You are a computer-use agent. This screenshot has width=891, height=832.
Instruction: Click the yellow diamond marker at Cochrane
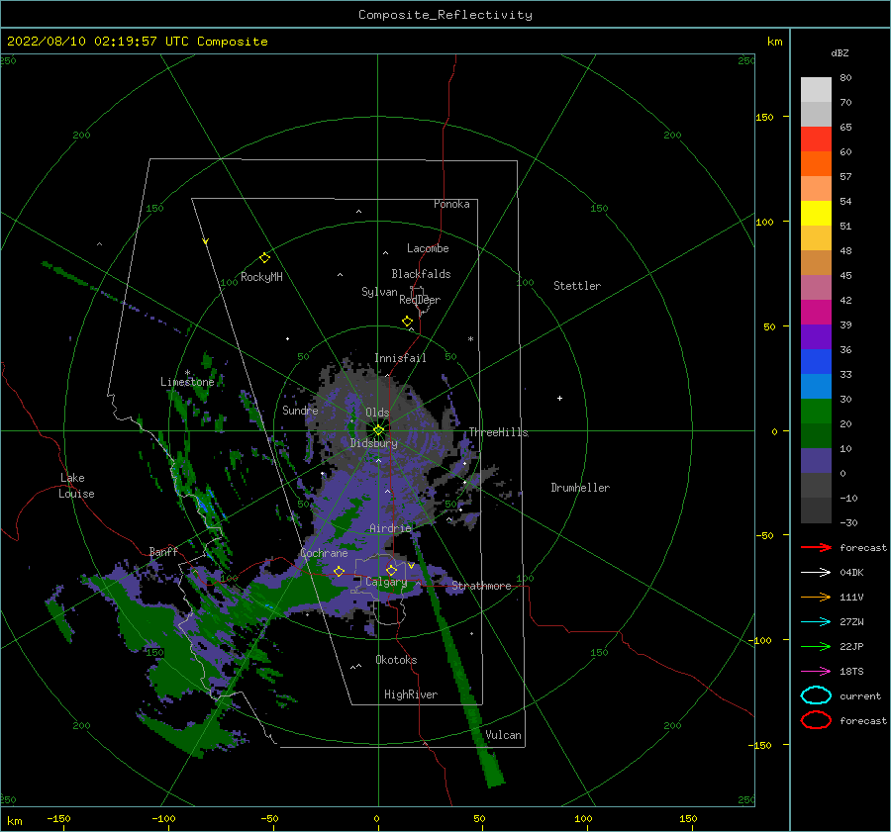[x=339, y=571]
